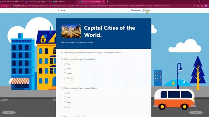Switch to the Computer preview tab

click(136, 10)
